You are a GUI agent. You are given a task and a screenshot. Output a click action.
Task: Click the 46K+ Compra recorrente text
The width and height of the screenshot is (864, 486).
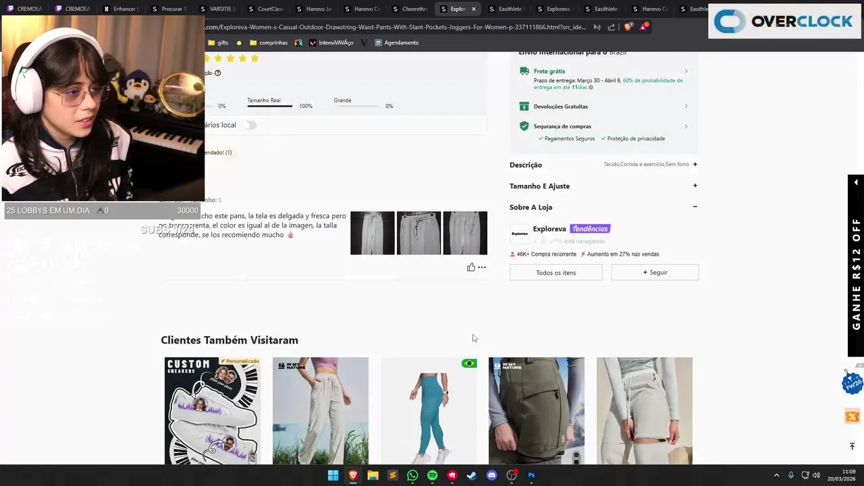[547, 254]
